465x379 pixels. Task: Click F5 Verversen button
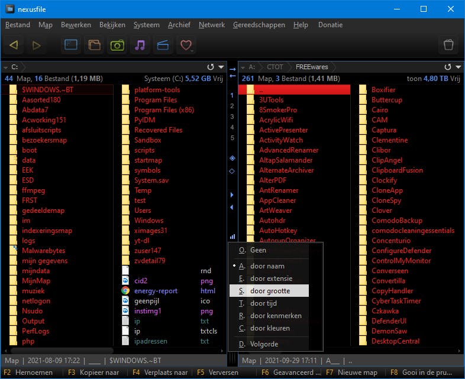click(218, 372)
